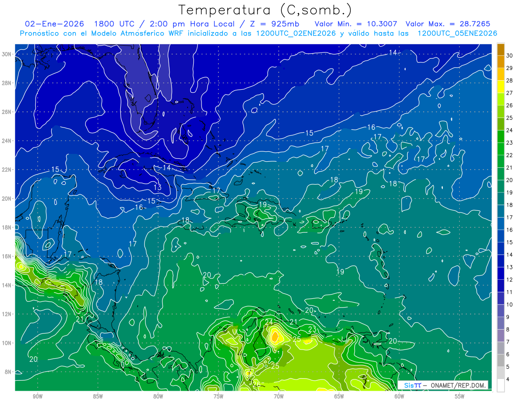This screenshot has height=402, width=521.
Task: Click "Pronóstico con el Modelo Atmósferico WRF" text
Action: 102,33
